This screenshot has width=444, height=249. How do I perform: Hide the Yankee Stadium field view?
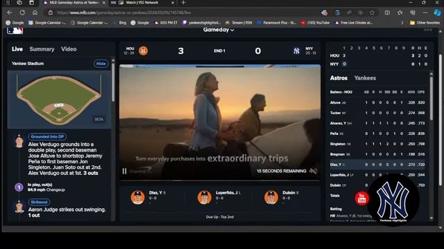click(101, 64)
